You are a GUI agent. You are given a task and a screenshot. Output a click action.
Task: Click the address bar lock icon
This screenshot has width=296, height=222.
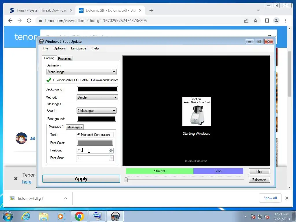[x=40, y=21]
